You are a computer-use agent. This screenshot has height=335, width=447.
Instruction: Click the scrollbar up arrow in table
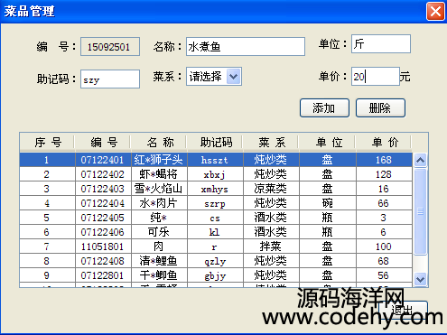click(x=420, y=160)
